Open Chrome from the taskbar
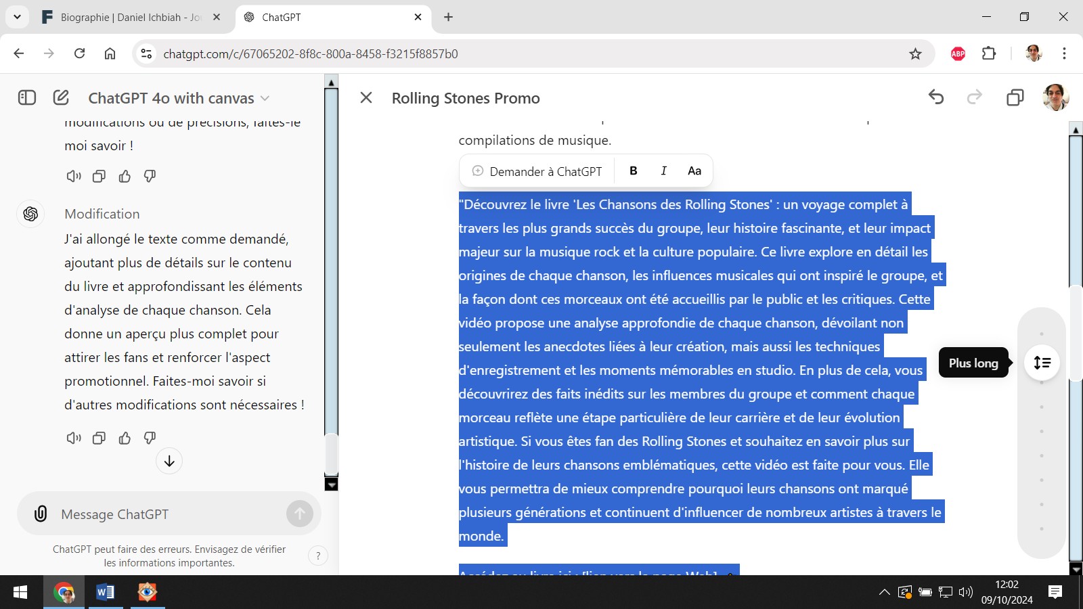This screenshot has width=1083, height=609. tap(64, 592)
